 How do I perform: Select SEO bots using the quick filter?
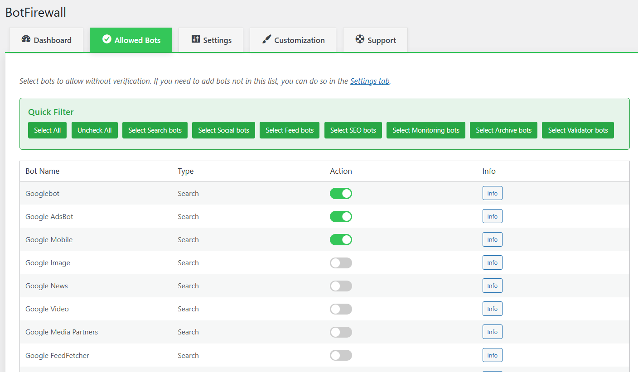pyautogui.click(x=353, y=130)
